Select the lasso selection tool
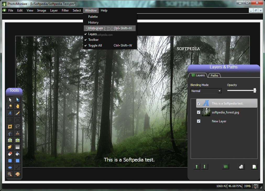This screenshot has width=265, height=191. [x=17, y=127]
